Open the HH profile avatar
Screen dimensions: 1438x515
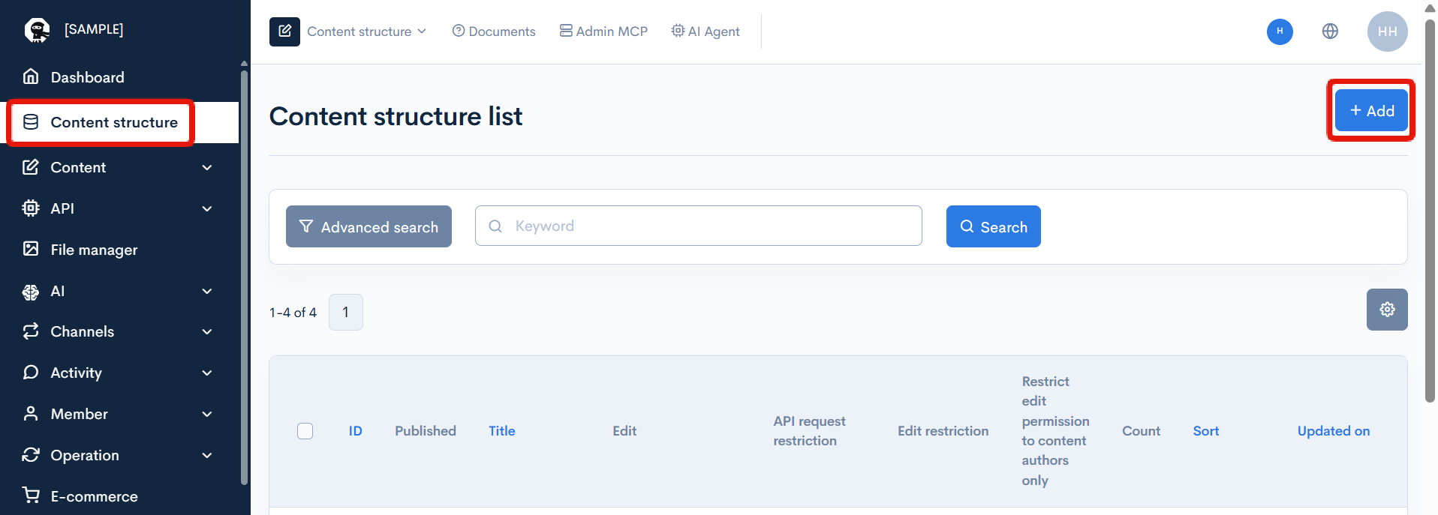pyautogui.click(x=1387, y=31)
